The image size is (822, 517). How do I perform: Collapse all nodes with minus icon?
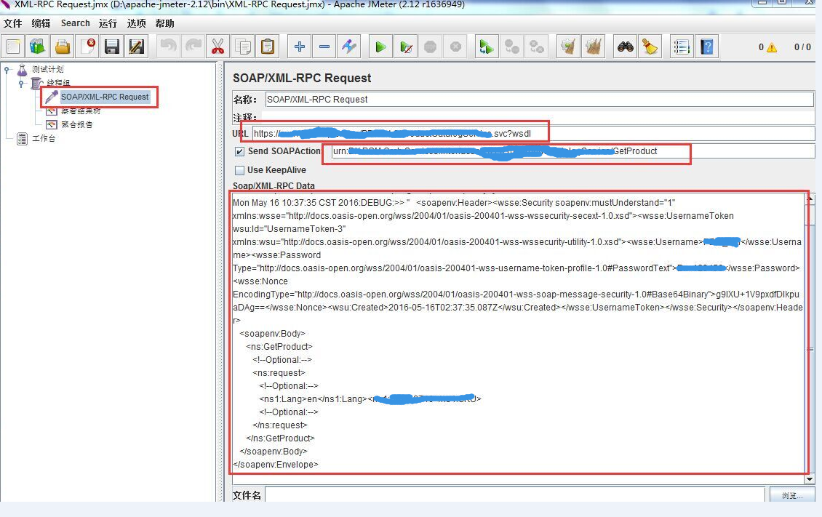[324, 47]
